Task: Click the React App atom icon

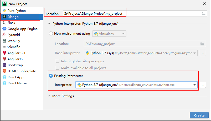Action: (x=4, y=77)
